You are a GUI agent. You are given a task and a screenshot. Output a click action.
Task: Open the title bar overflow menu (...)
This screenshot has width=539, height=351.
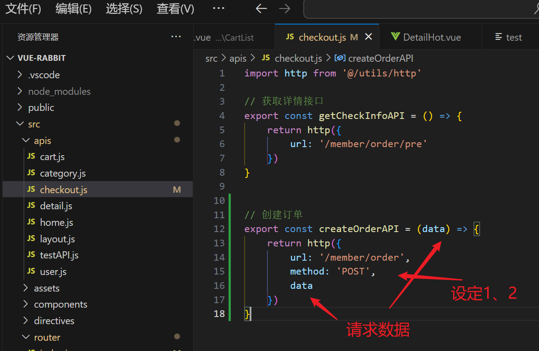point(218,8)
